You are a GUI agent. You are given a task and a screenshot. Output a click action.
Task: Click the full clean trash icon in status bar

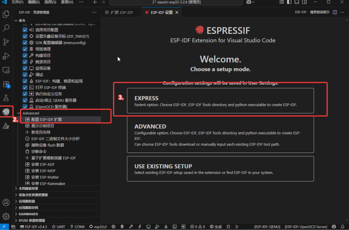coord(122,227)
